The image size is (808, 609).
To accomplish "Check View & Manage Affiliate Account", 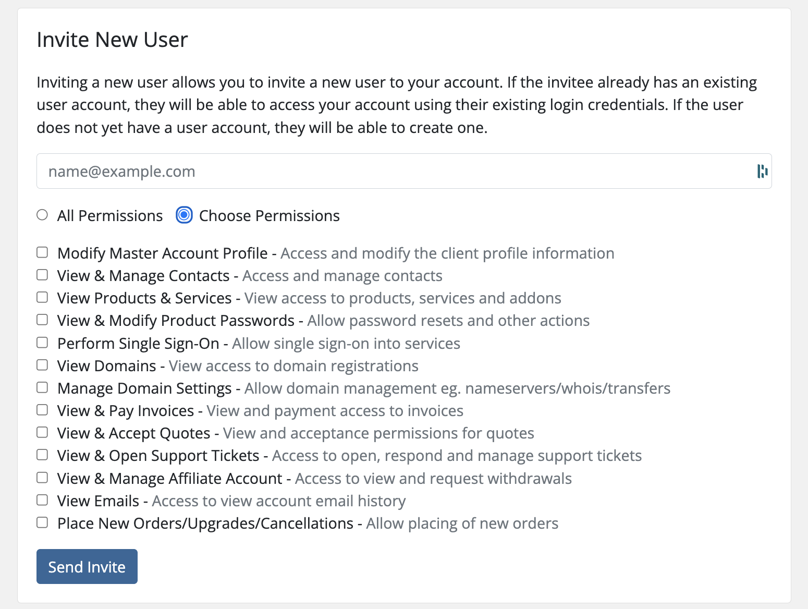I will point(42,478).
